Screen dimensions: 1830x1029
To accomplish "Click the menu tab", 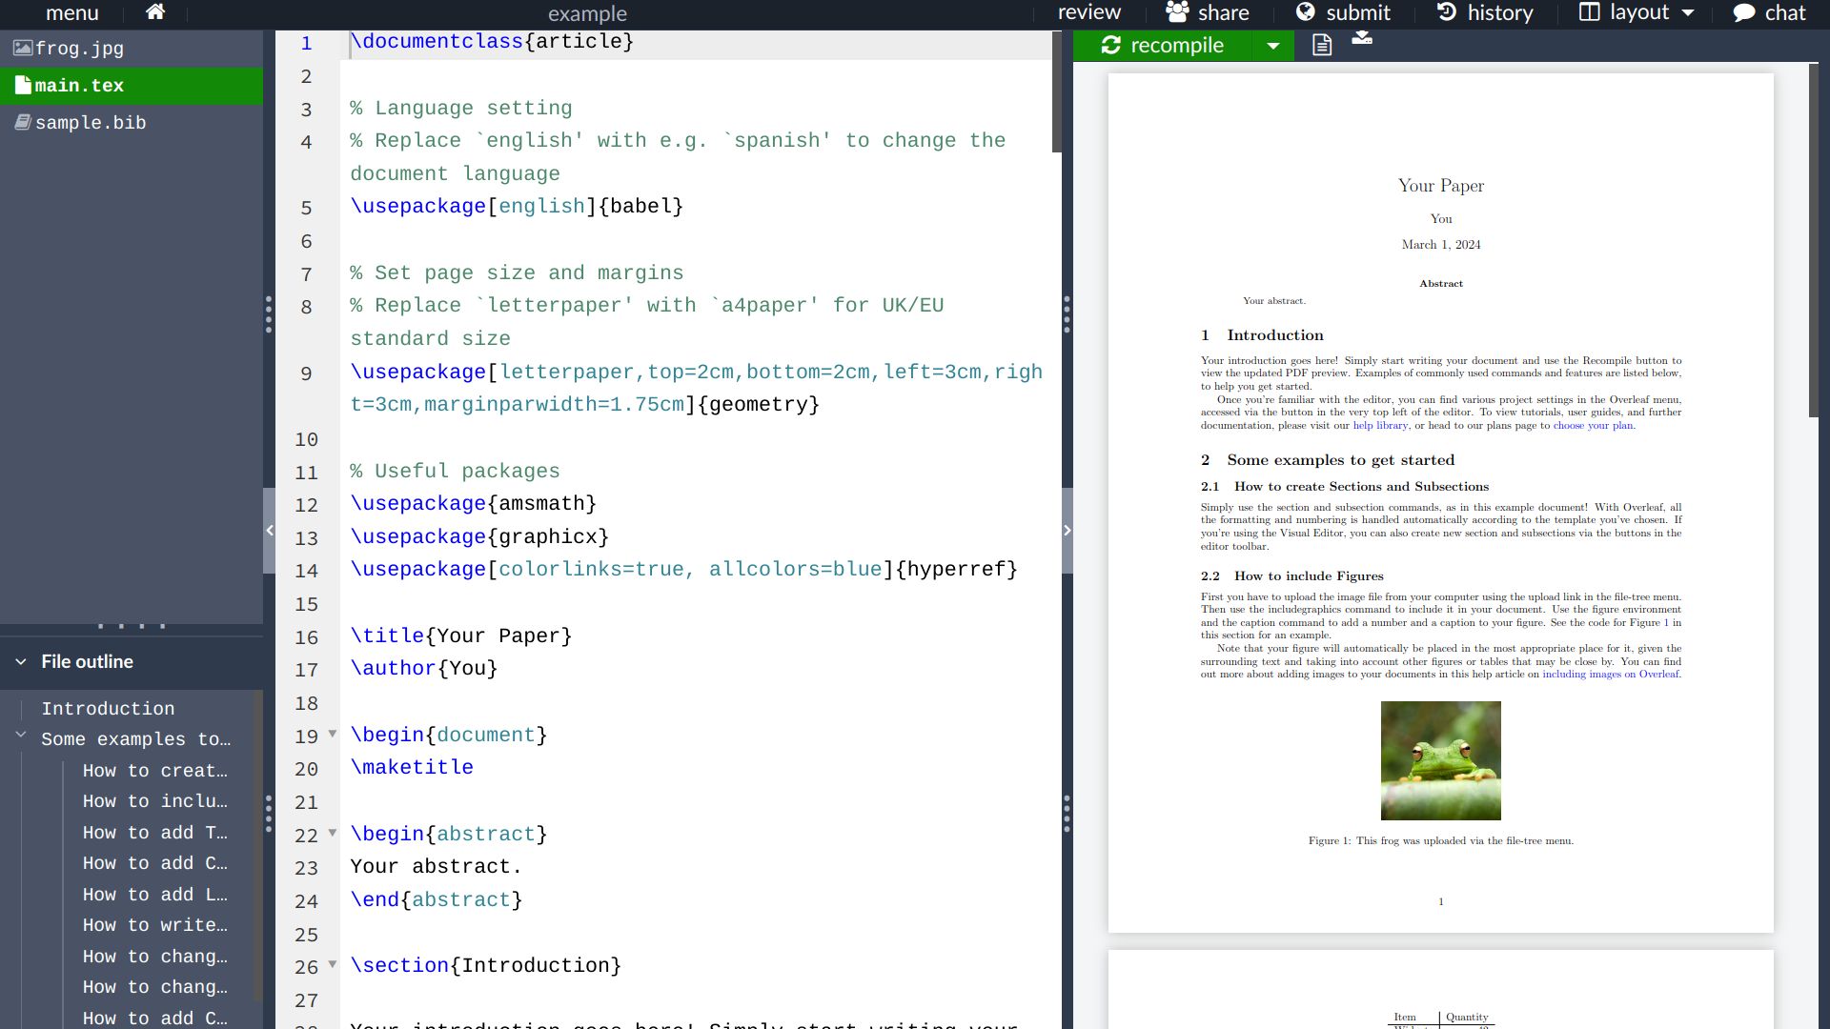I will pos(71,14).
